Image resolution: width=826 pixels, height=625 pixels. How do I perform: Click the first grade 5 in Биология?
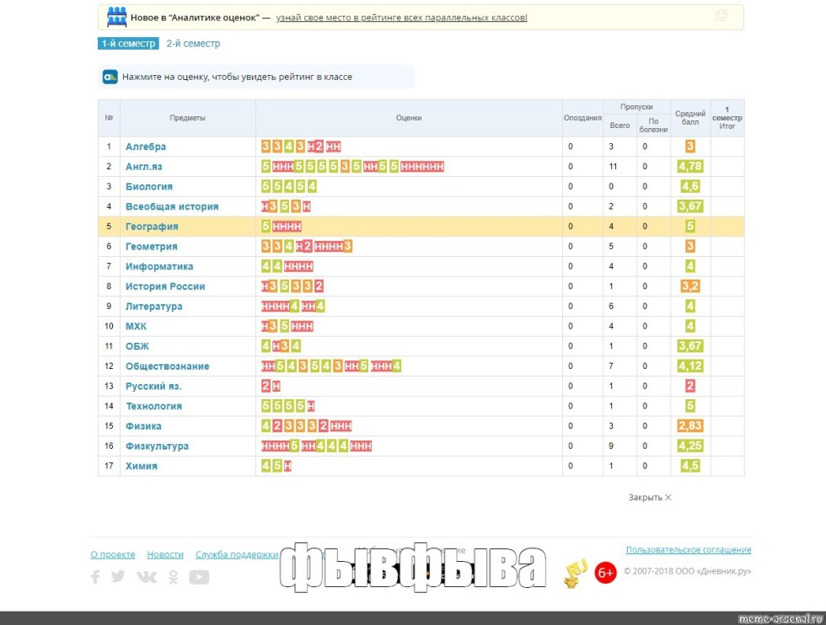pos(266,187)
